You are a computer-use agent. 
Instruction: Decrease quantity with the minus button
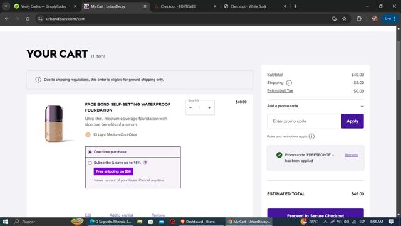[190, 108]
